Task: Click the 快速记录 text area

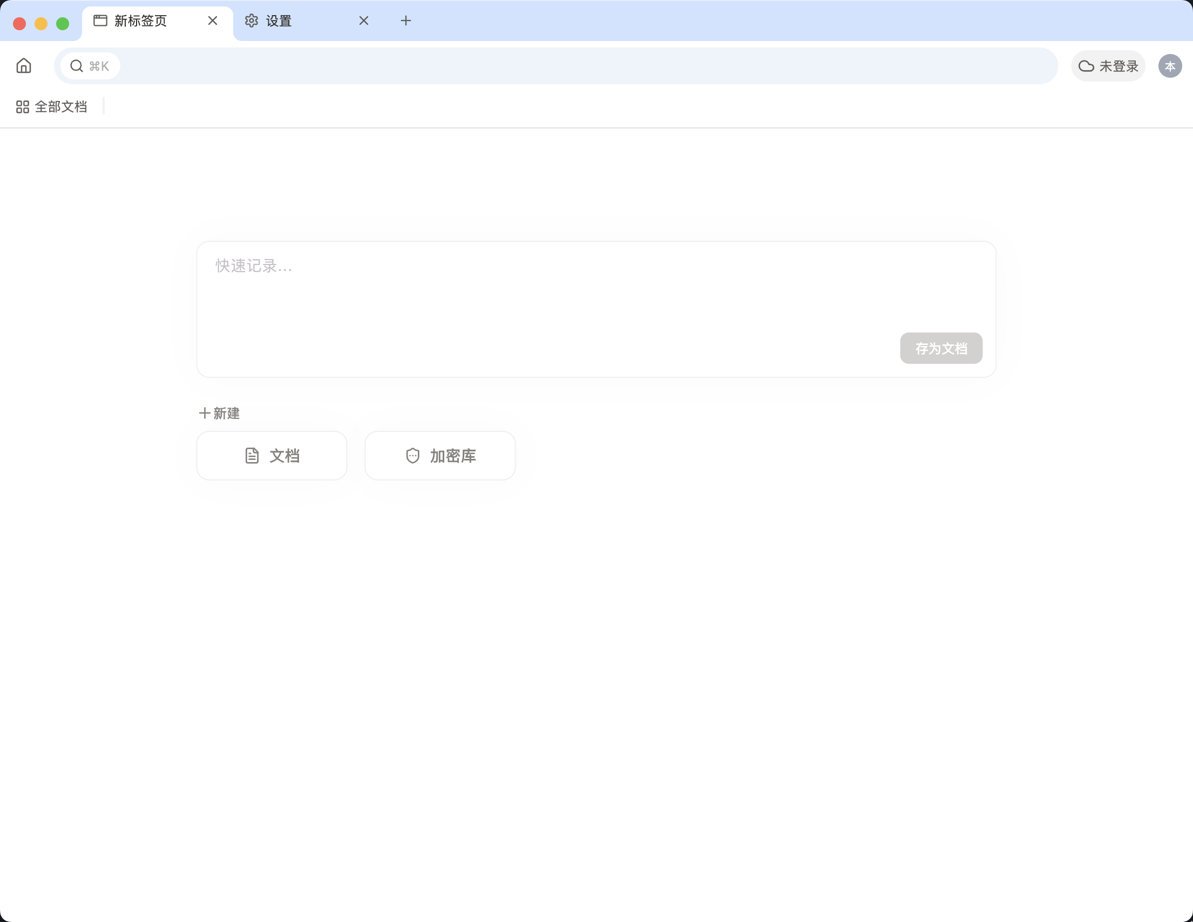Action: coord(546,289)
